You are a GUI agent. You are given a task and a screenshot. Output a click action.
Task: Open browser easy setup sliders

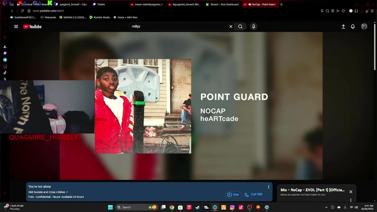click(x=372, y=11)
